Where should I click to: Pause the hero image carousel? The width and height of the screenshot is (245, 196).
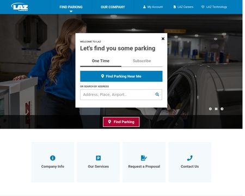216,109
